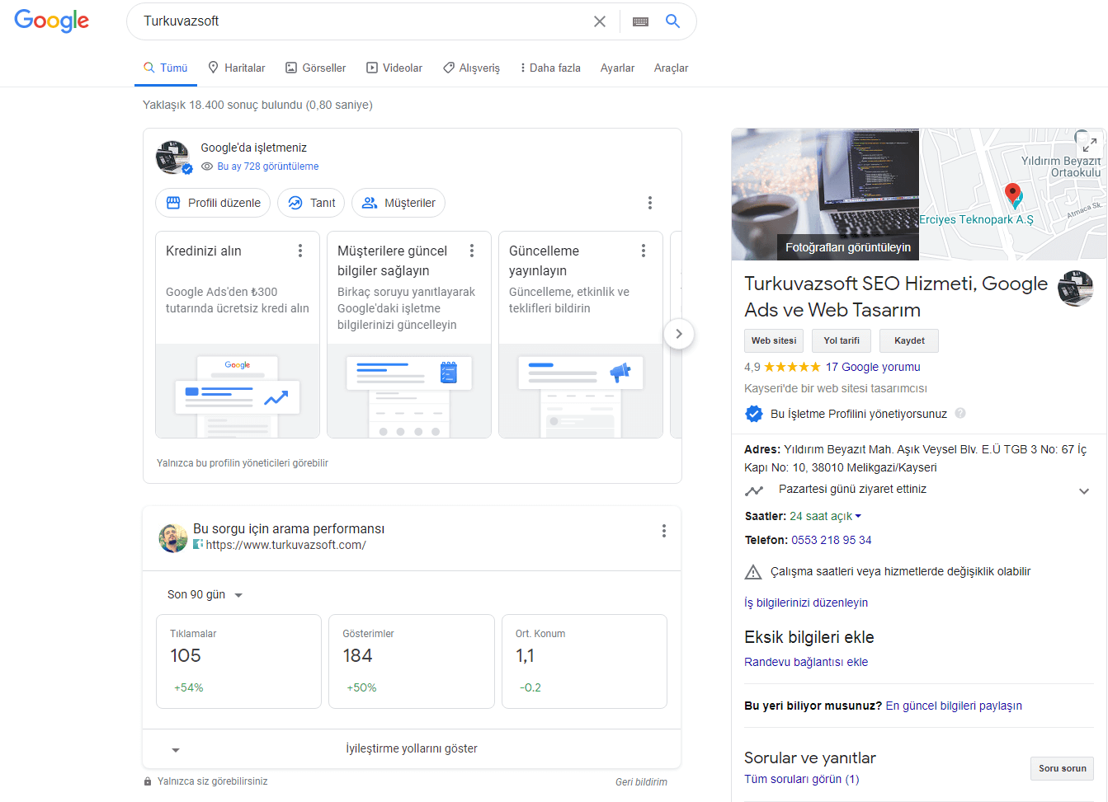
Task: Click the turkuvazsoft.com URL
Action: coord(285,545)
